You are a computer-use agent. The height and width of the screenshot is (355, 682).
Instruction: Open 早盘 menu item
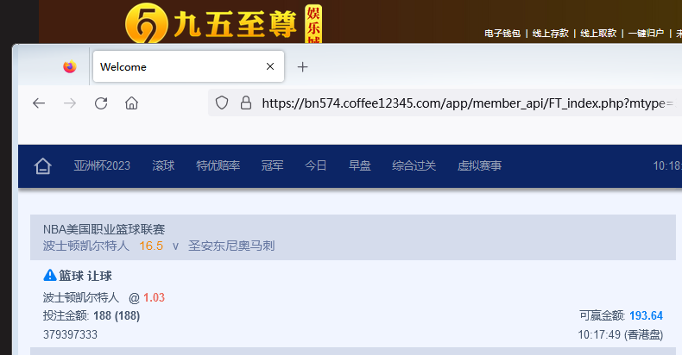[360, 165]
